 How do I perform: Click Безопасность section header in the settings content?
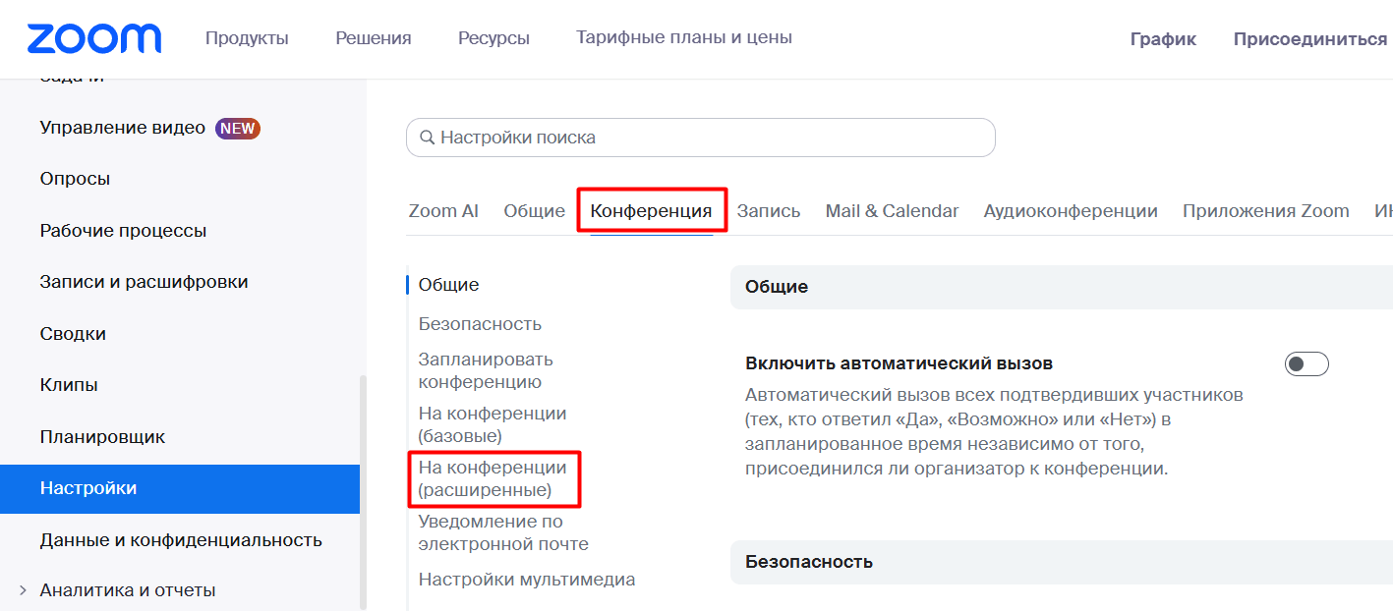809,562
